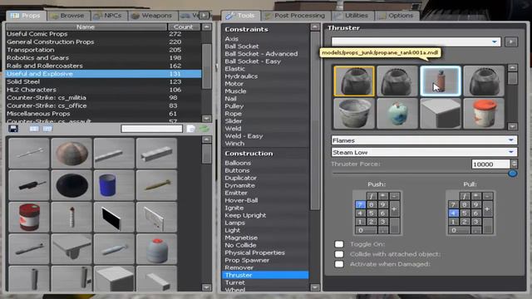Image resolution: width=532 pixels, height=299 pixels.
Task: Select the Tools tab
Action: coord(240,16)
